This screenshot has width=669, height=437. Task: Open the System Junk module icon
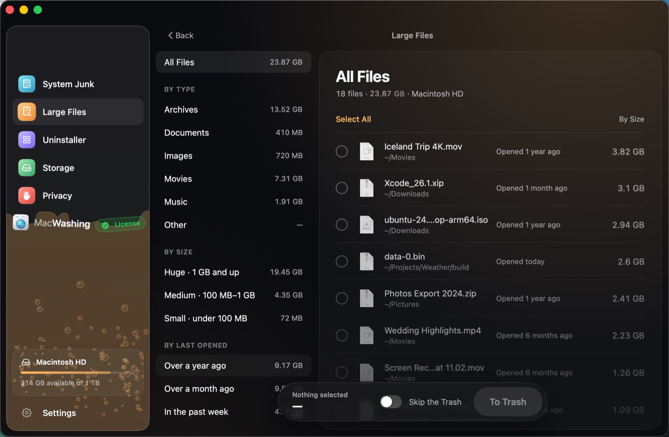pos(27,84)
